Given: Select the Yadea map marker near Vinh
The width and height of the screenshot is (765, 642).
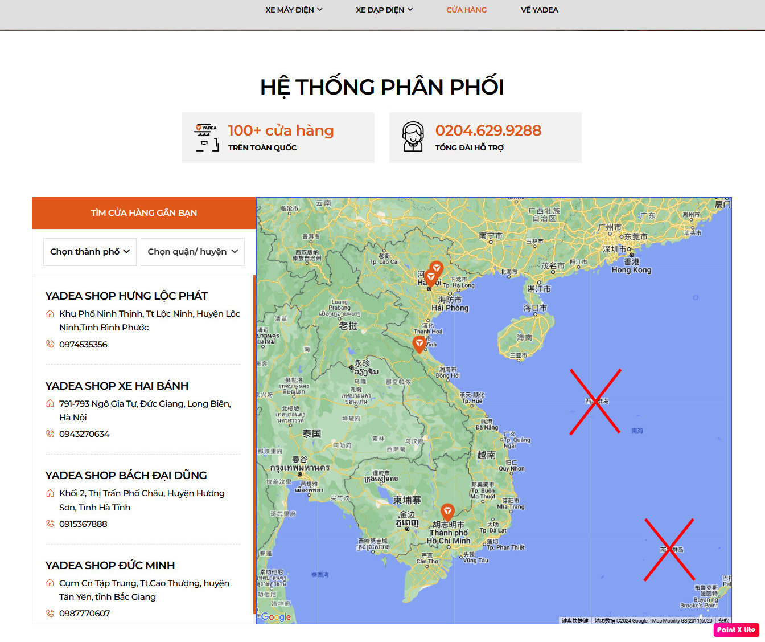Looking at the screenshot, I should pyautogui.click(x=419, y=343).
